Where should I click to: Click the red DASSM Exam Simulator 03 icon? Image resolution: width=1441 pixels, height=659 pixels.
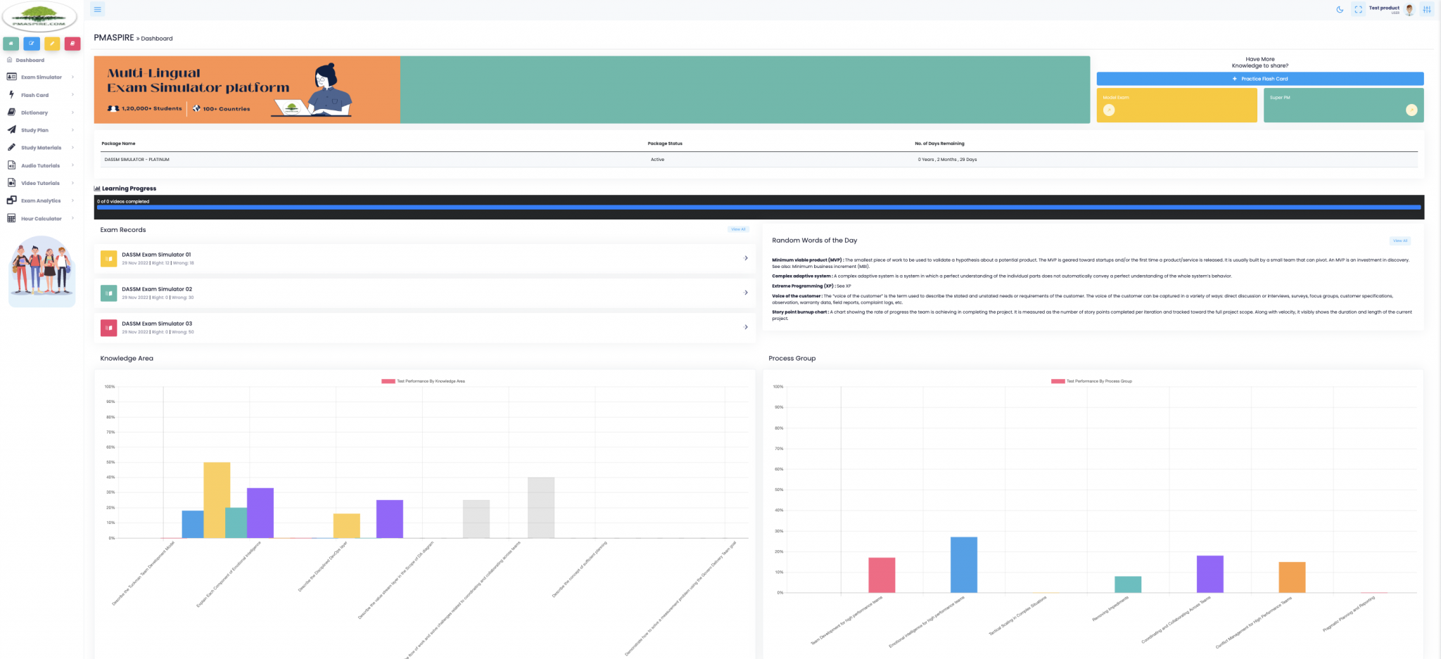(x=108, y=328)
